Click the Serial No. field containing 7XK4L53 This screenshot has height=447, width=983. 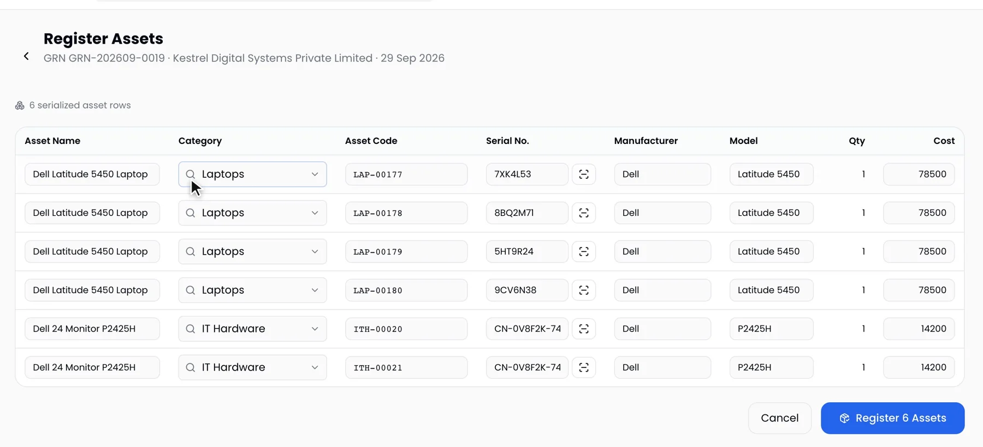coord(527,174)
